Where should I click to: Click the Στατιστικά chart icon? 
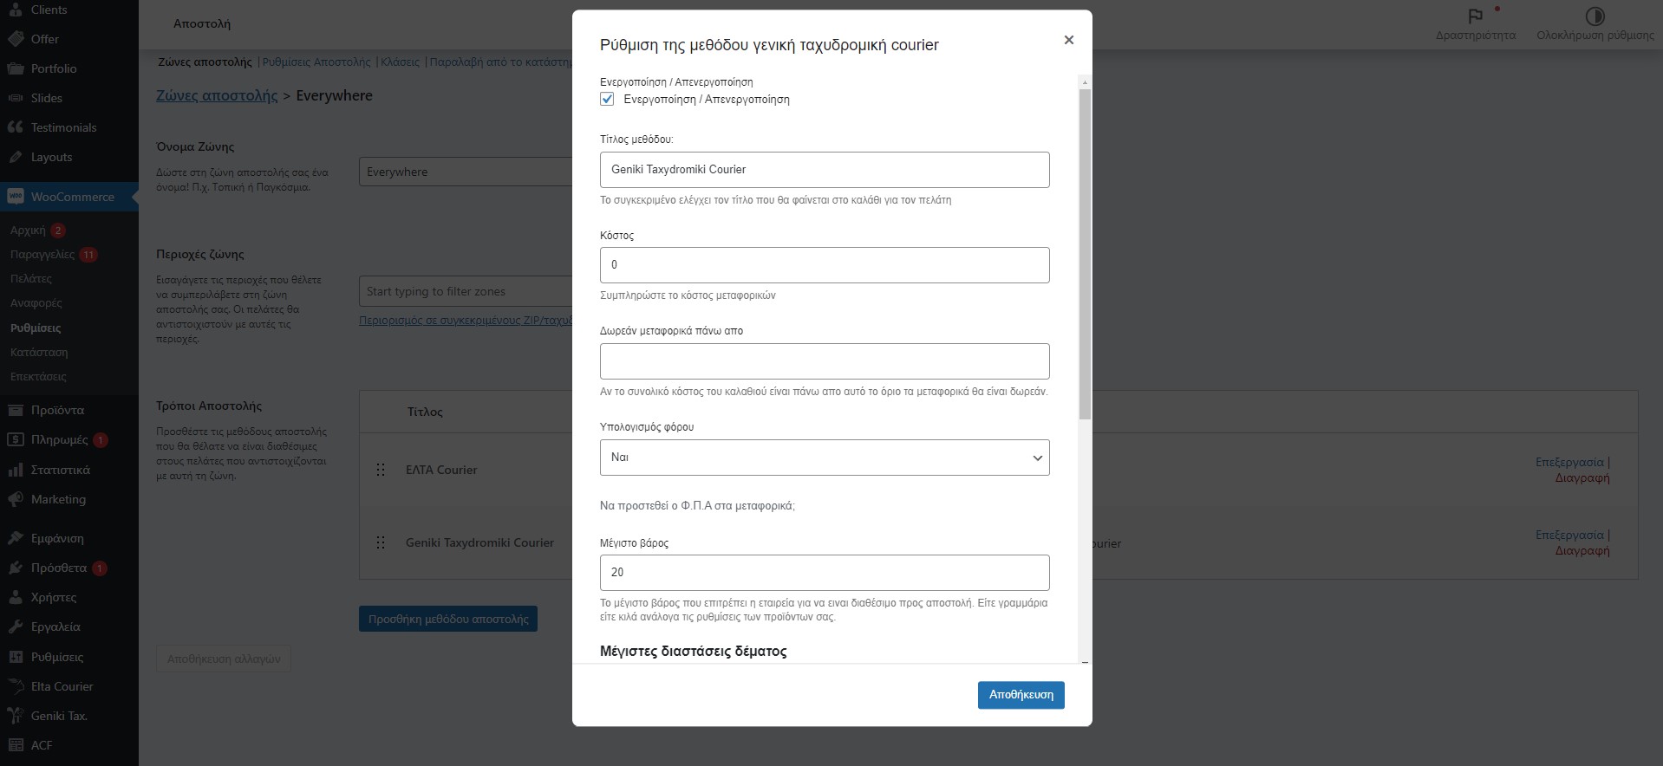click(16, 470)
